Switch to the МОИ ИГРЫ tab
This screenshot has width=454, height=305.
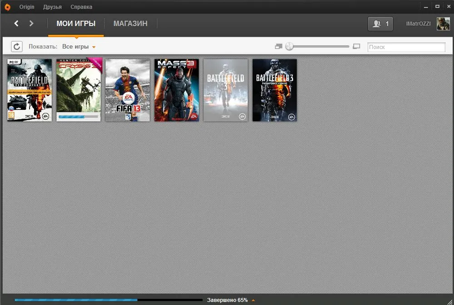[x=76, y=24]
